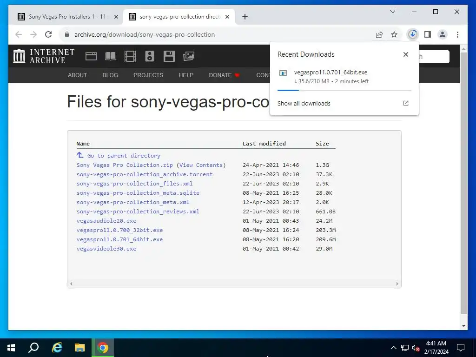
Task: Click the vegaspro exe file icon in downloads
Action: 283,73
